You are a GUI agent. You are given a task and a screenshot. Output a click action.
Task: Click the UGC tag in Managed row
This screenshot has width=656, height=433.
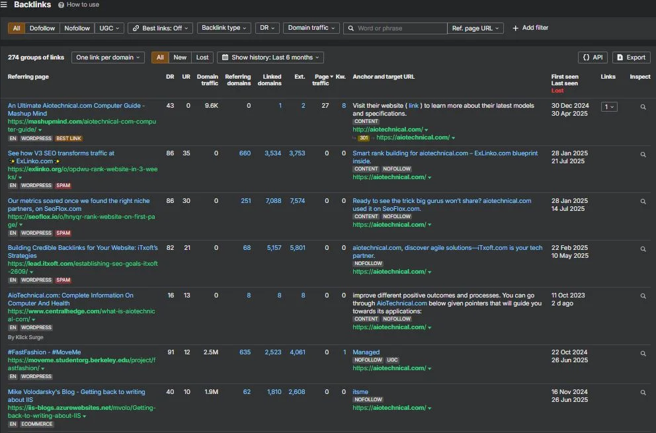(392, 360)
